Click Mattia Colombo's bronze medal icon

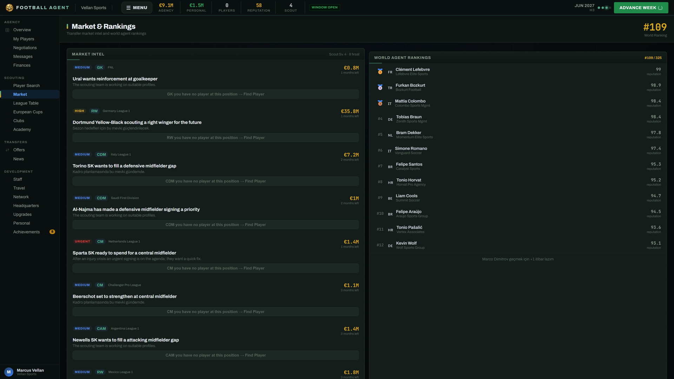[380, 103]
